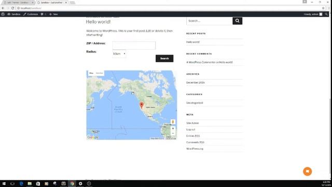This screenshot has width=332, height=187.
Task: Open the Howdy, admin account menu
Action: click(313, 14)
